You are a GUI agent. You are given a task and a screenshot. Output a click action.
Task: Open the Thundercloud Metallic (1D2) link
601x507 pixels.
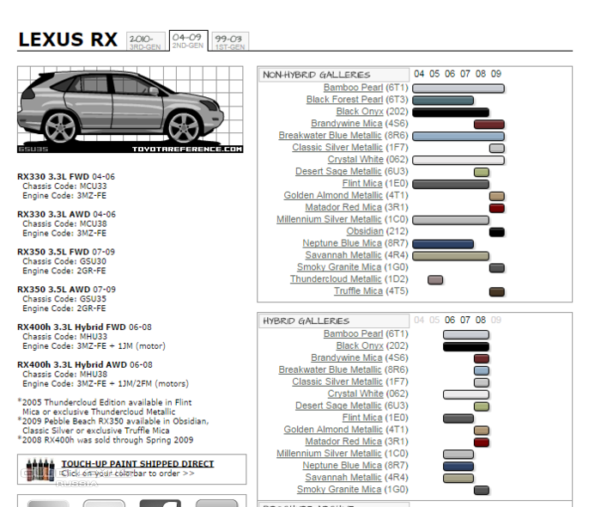click(336, 278)
